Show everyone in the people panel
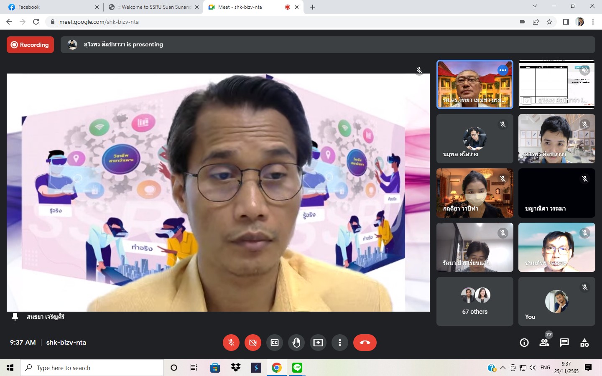Viewport: 602px width, 376px height. [544, 343]
